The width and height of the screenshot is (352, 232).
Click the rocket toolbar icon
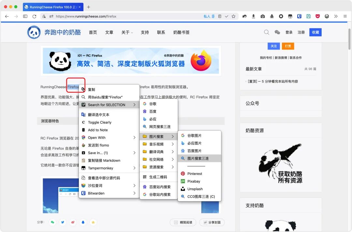pos(272,16)
